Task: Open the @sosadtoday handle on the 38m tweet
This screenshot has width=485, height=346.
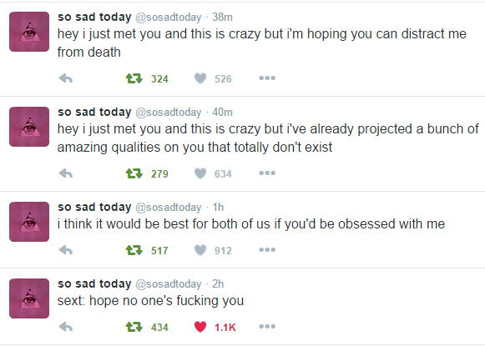Action: [x=169, y=18]
